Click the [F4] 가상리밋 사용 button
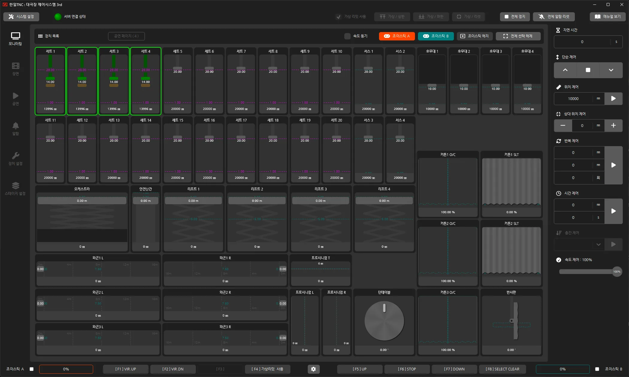 [x=267, y=369]
